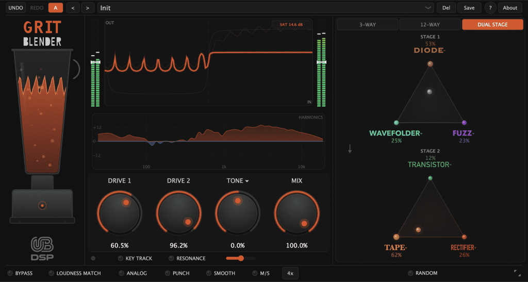
Task: Enable the Punch option
Action: 177,273
